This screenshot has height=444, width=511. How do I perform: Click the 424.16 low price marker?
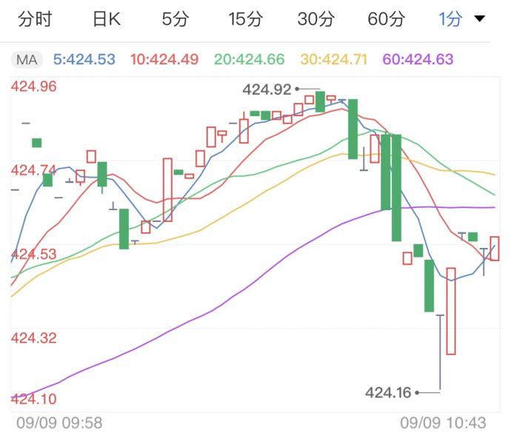[389, 392]
